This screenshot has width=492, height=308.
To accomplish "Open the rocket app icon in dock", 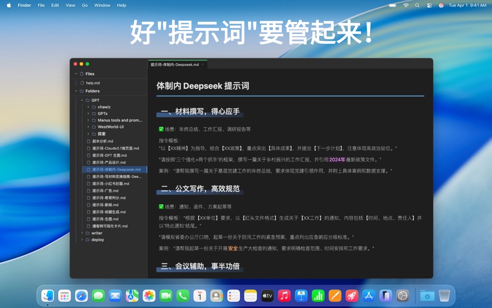I will [x=352, y=296].
